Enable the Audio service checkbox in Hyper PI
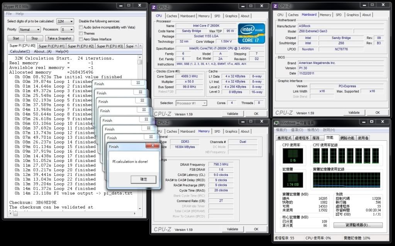 tap(81, 27)
